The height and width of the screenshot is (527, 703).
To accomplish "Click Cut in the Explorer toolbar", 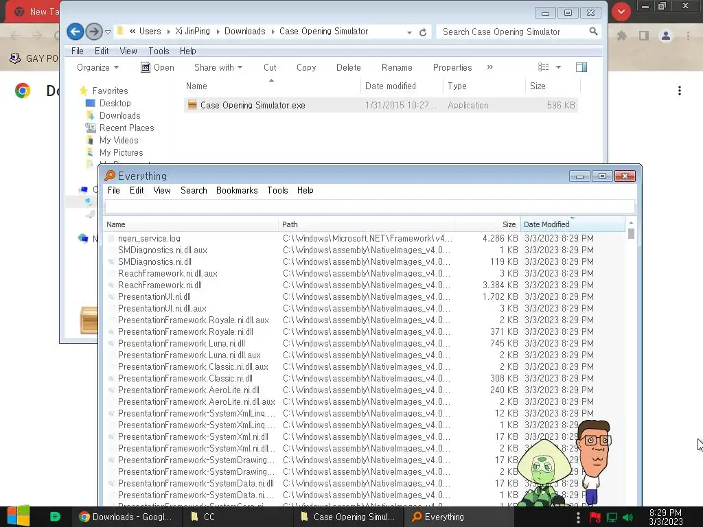I will tap(270, 68).
